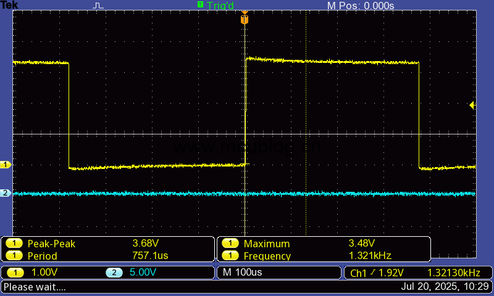
Task: Click the M Pos 0.000s readout
Action: (360, 6)
